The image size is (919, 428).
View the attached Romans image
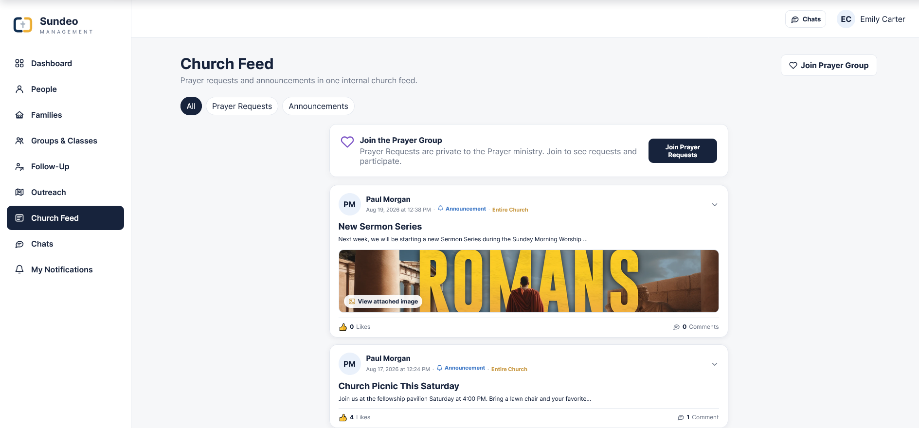pyautogui.click(x=383, y=302)
